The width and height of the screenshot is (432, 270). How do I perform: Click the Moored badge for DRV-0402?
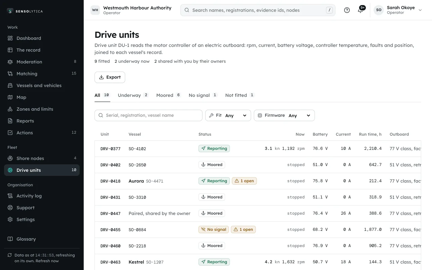(x=212, y=165)
